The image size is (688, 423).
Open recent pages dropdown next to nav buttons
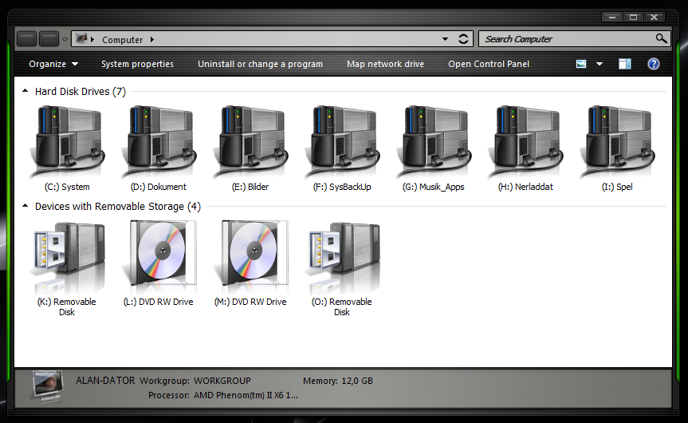pyautogui.click(x=65, y=40)
